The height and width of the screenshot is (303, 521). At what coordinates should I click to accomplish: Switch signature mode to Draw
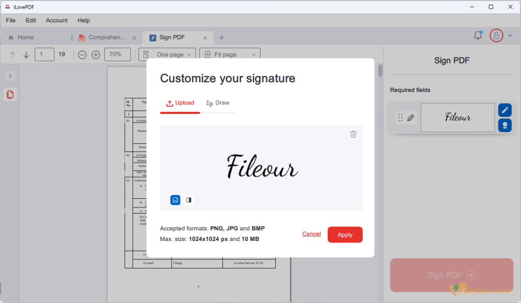tap(218, 102)
